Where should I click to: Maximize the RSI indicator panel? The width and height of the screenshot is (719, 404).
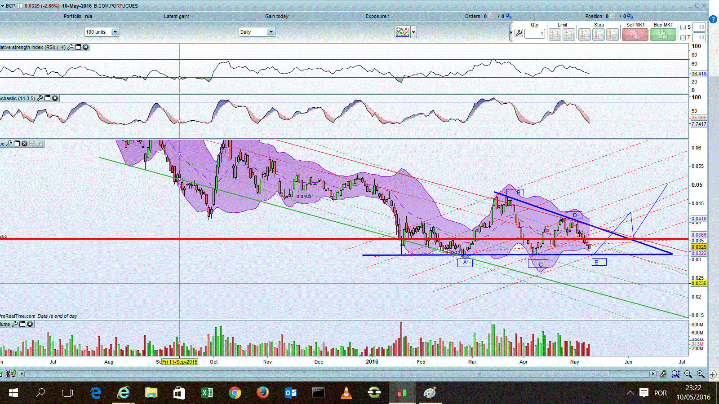(78, 47)
